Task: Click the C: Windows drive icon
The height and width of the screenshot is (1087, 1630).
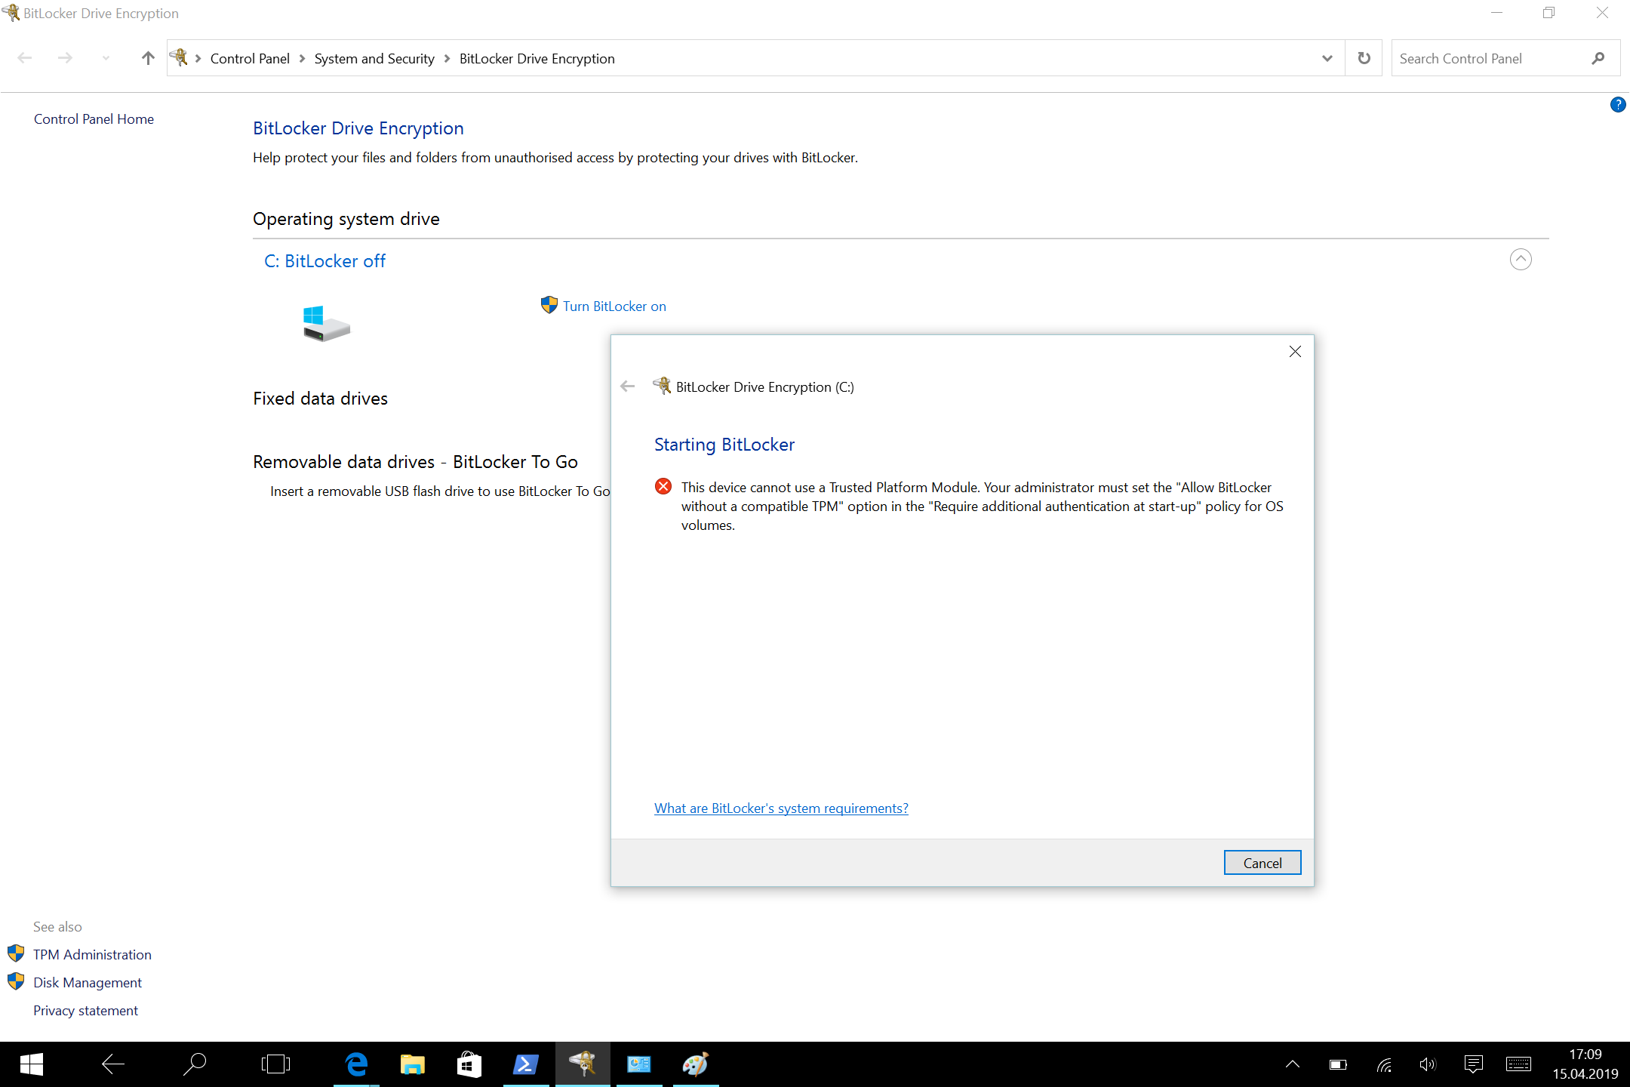Action: pos(326,324)
